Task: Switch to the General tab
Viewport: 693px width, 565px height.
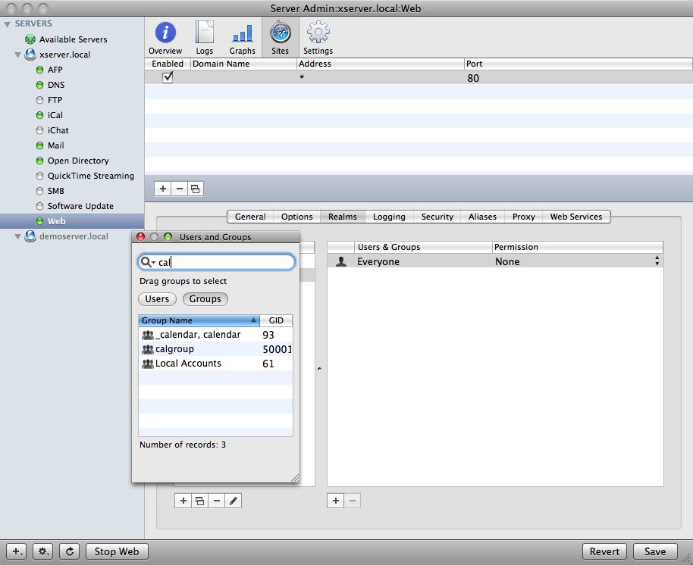Action: coord(250,217)
